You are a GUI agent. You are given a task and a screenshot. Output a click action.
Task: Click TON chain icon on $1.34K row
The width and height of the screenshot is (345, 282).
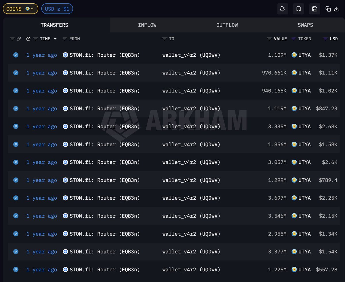pos(16,234)
